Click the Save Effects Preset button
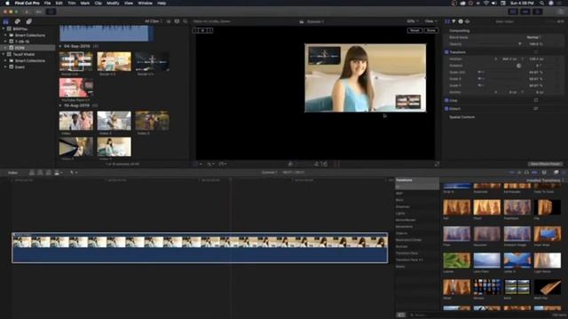The width and height of the screenshot is (568, 319). coord(545,164)
